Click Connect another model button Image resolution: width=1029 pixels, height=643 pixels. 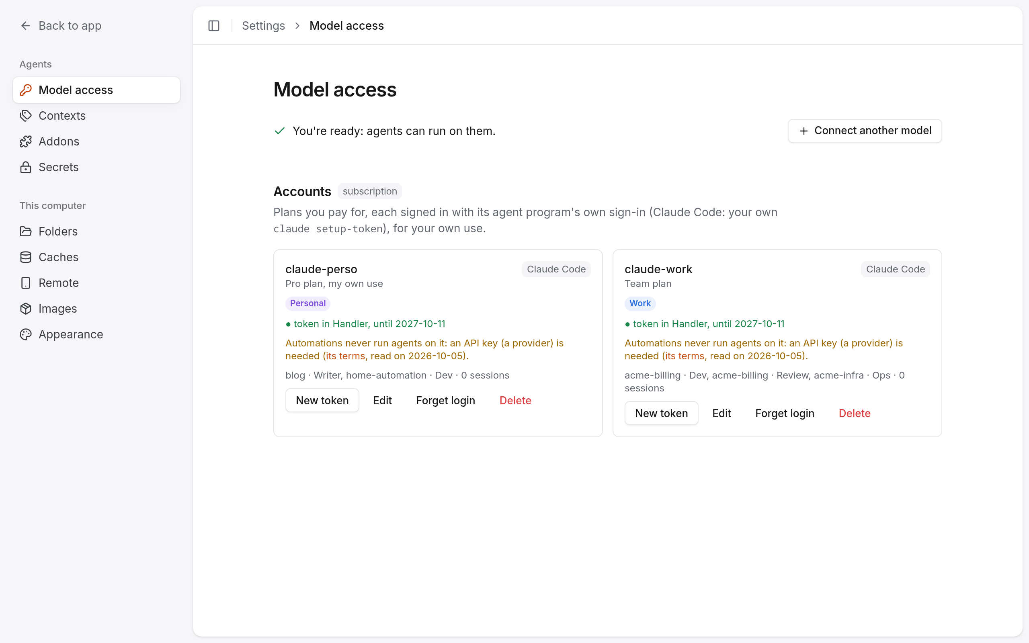(865, 131)
